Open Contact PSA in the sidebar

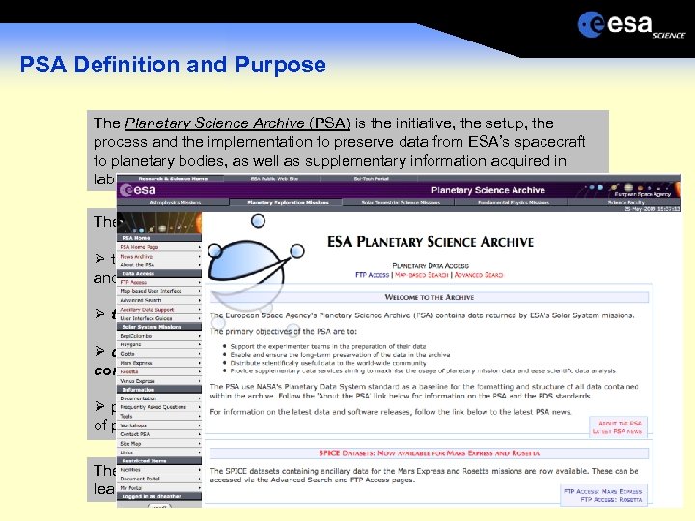pos(159,434)
